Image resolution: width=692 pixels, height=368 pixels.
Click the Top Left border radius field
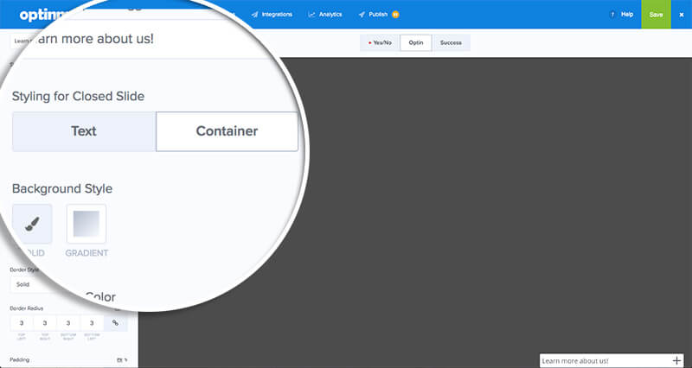[22, 323]
